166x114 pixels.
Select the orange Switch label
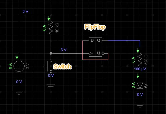point(62,66)
